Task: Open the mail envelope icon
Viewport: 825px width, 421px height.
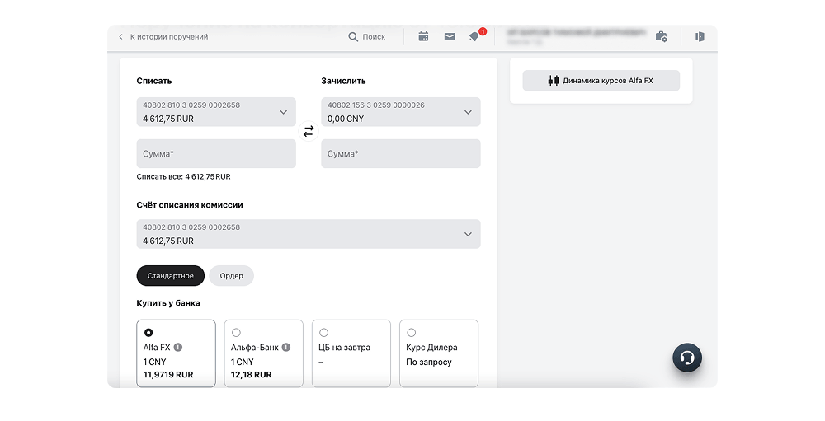Action: coord(450,37)
